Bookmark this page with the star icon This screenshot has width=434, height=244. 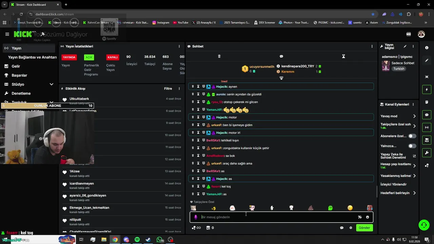coord(373,14)
